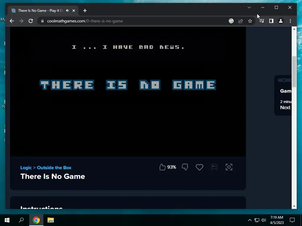Mute tab via speaker icon
Image resolution: width=302 pixels, height=226 pixels.
pyautogui.click(x=68, y=11)
